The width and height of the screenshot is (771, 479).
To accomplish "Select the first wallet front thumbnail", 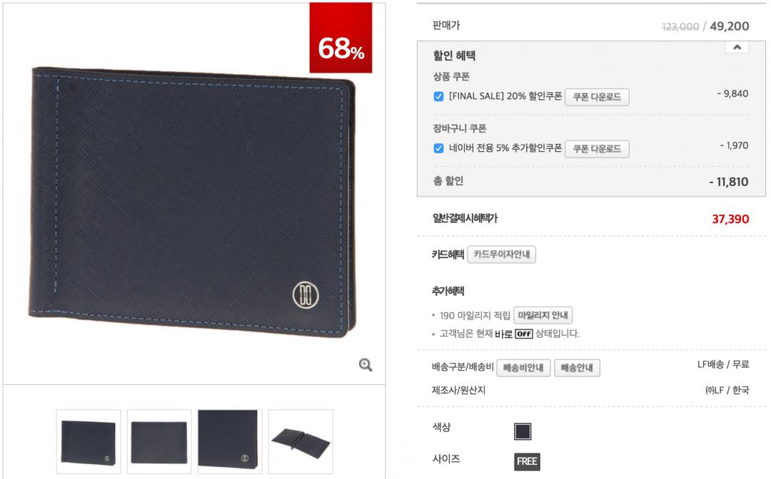I will (89, 442).
